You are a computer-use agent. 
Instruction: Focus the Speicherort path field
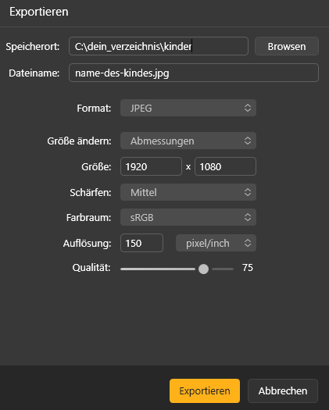pyautogui.click(x=159, y=46)
